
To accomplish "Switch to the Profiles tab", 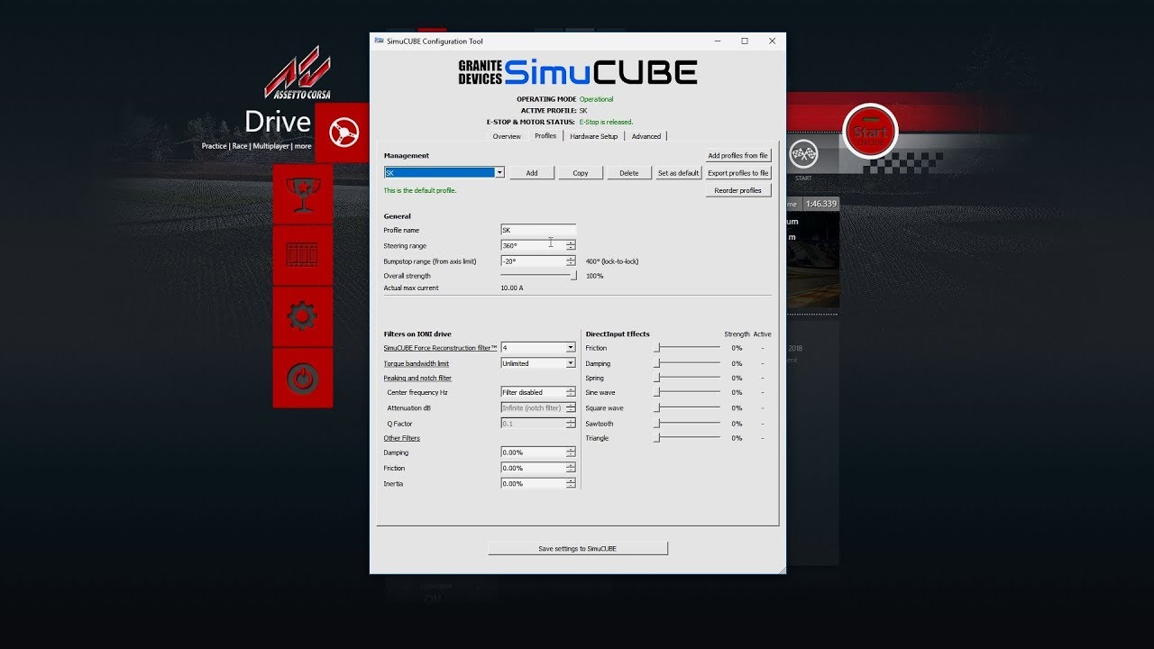I will point(545,136).
